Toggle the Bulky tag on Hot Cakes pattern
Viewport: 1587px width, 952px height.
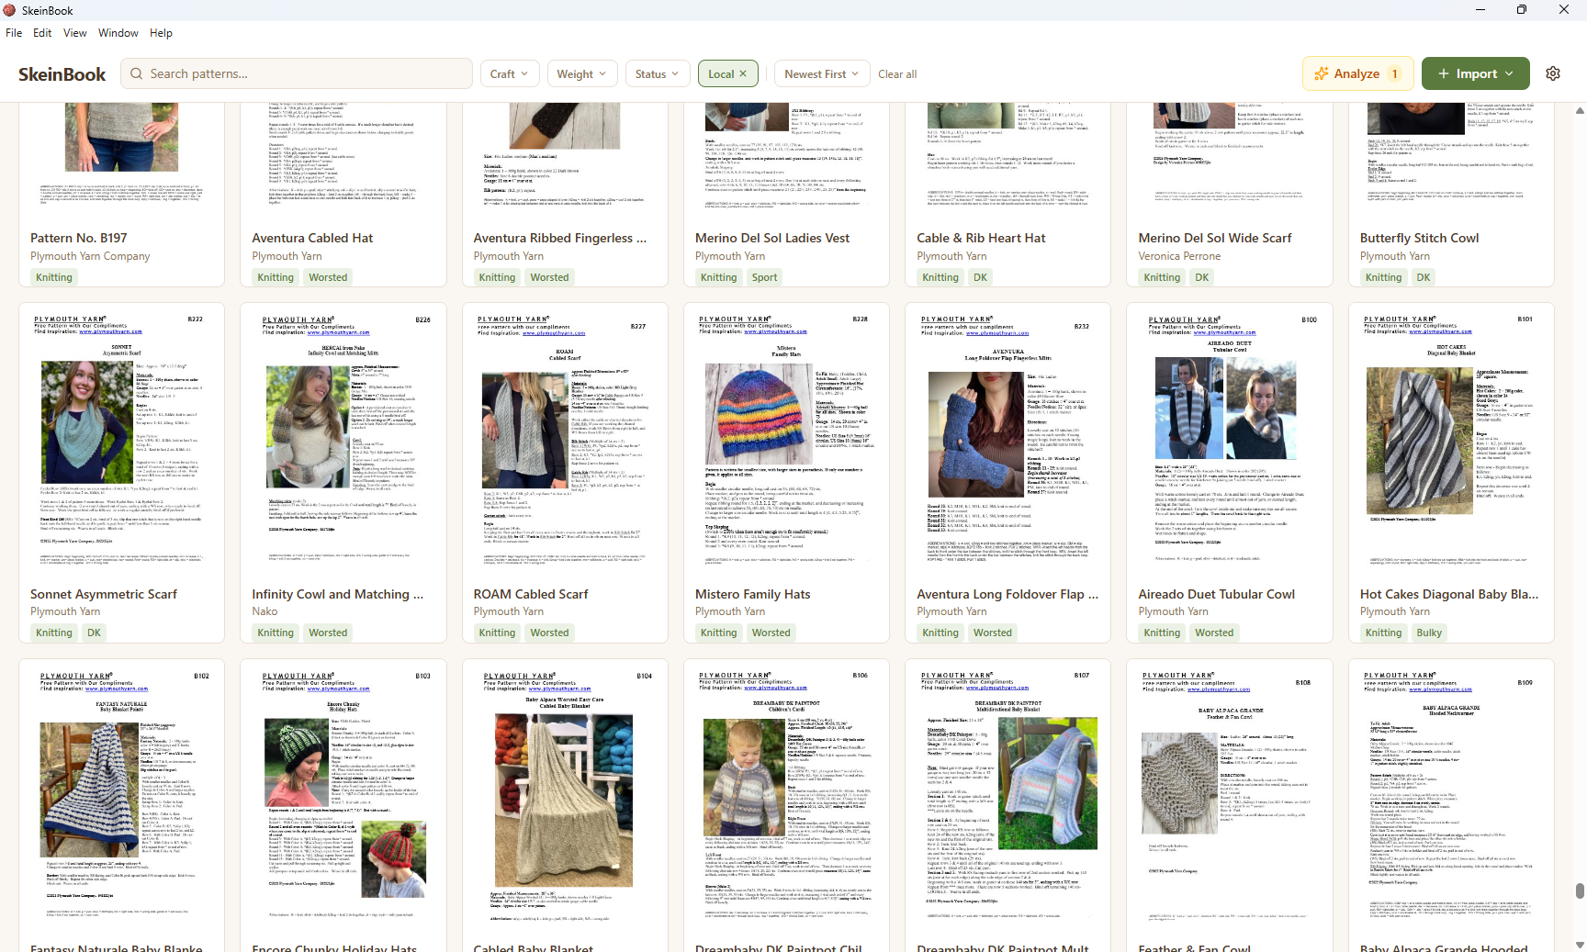point(1429,632)
